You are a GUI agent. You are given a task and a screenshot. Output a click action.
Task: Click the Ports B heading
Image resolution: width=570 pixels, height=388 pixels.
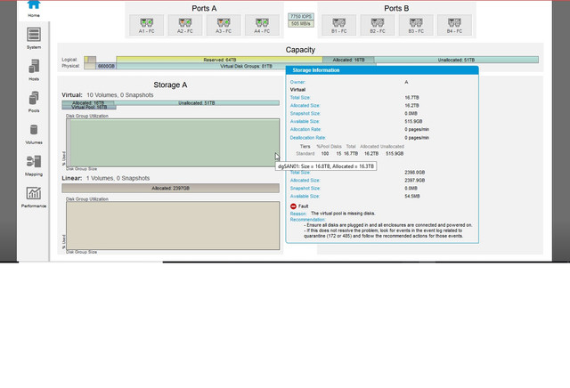tap(396, 8)
